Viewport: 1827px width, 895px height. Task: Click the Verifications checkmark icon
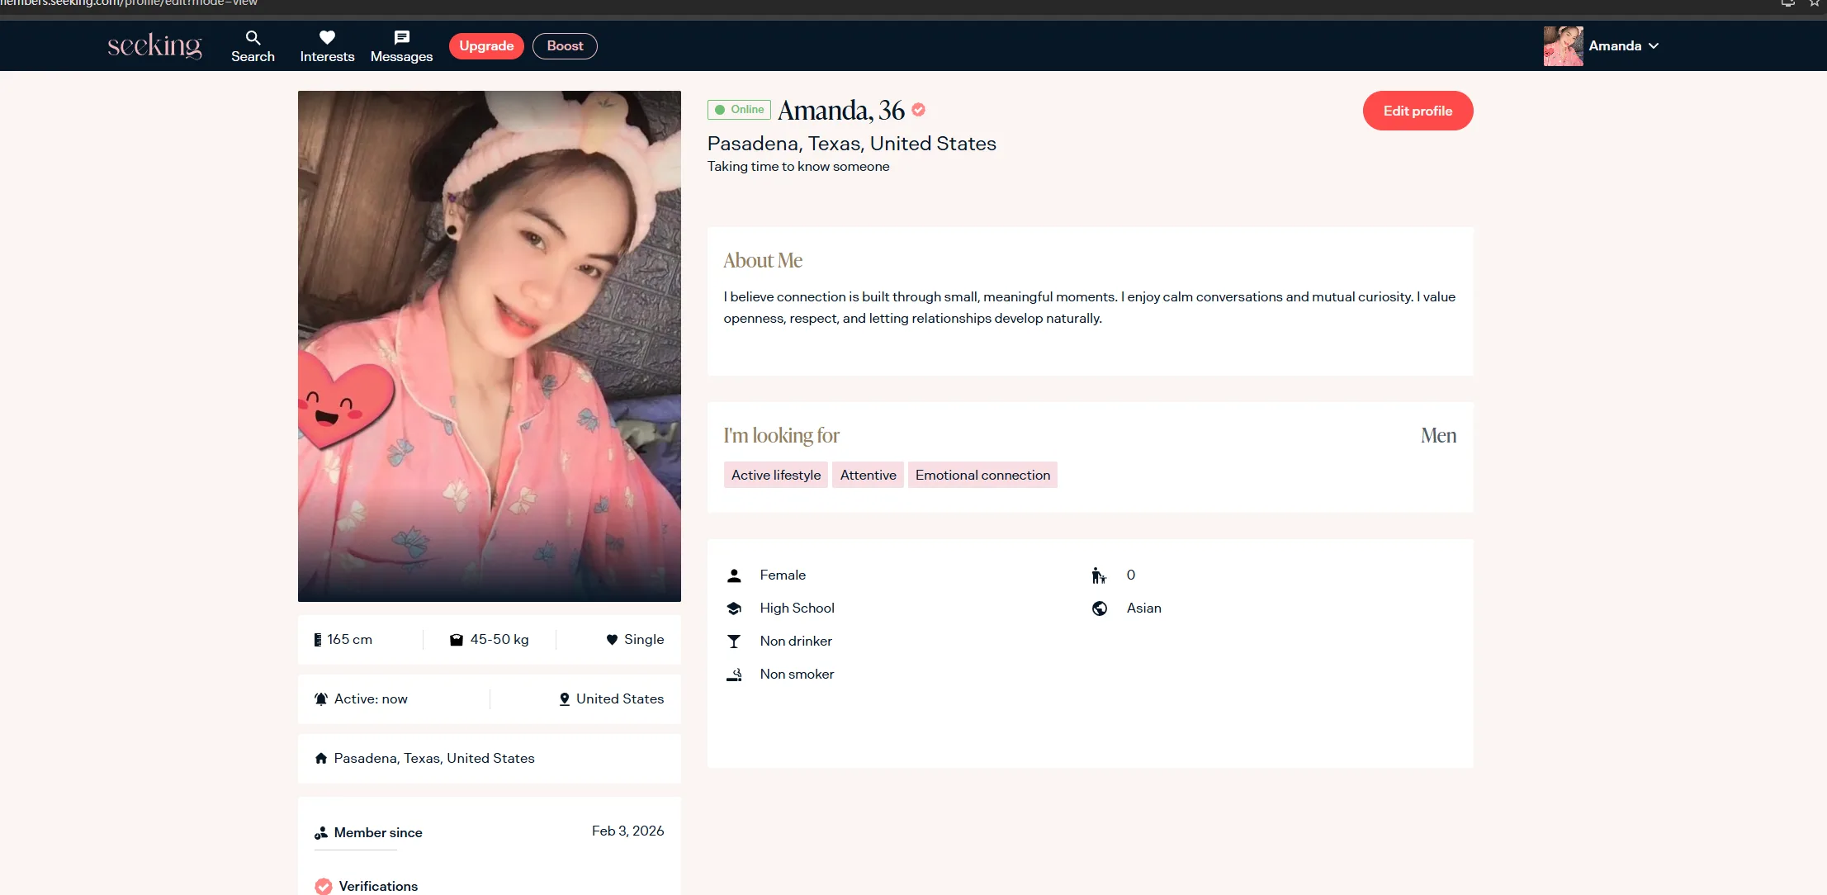coord(324,886)
